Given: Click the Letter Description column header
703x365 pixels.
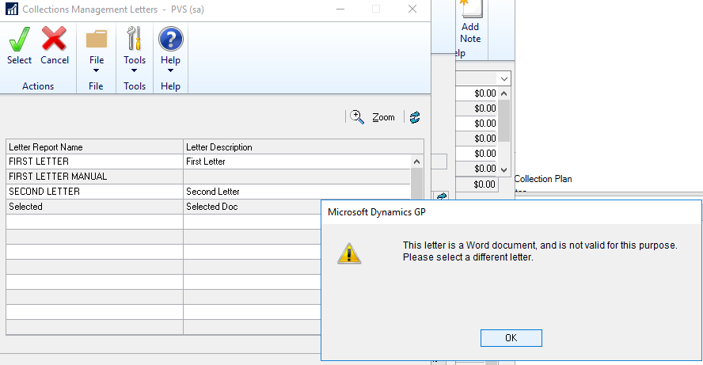Looking at the screenshot, I should click(x=303, y=147).
